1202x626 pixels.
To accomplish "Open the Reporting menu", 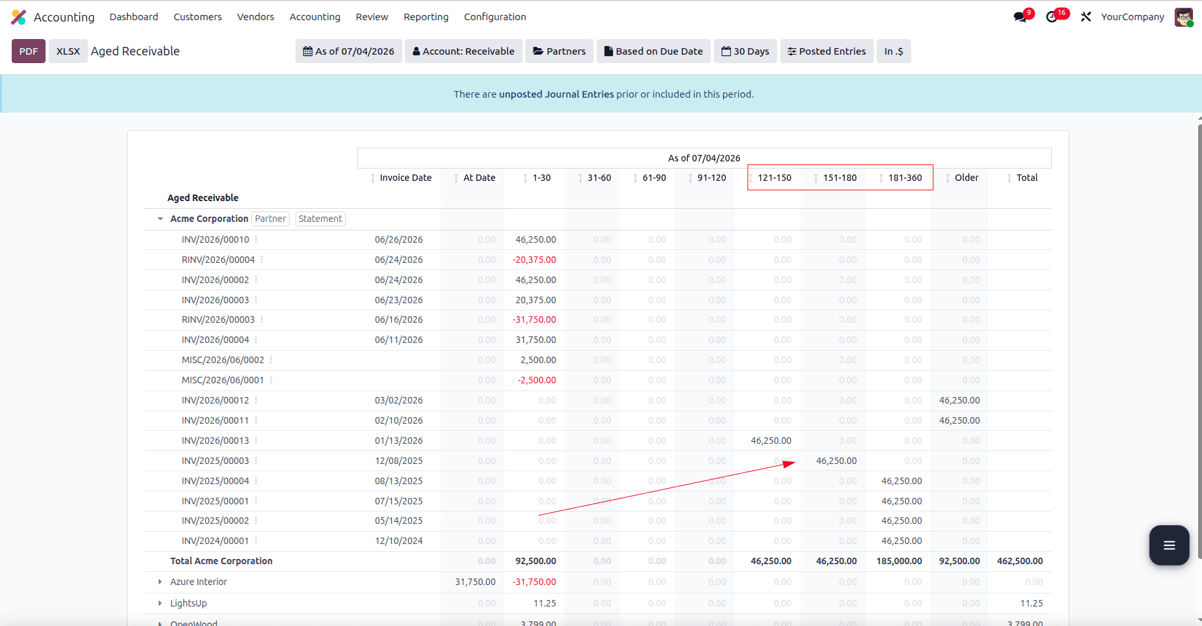I will pyautogui.click(x=426, y=17).
